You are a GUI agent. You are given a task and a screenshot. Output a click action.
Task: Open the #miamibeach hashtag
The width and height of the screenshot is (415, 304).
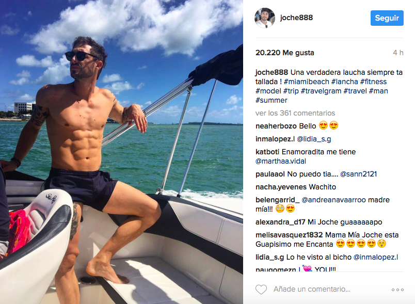(x=306, y=82)
